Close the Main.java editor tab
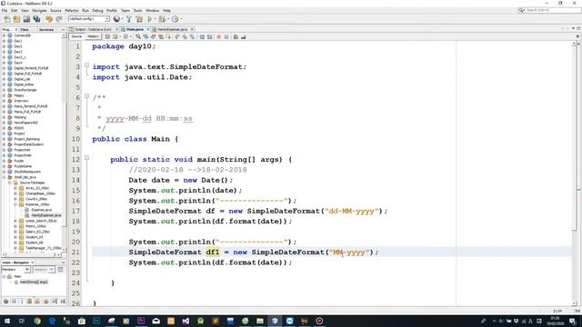 click(x=147, y=29)
